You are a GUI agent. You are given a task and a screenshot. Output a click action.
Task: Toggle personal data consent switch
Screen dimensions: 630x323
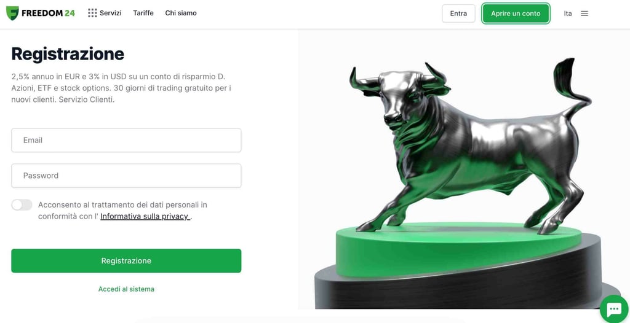coord(22,205)
